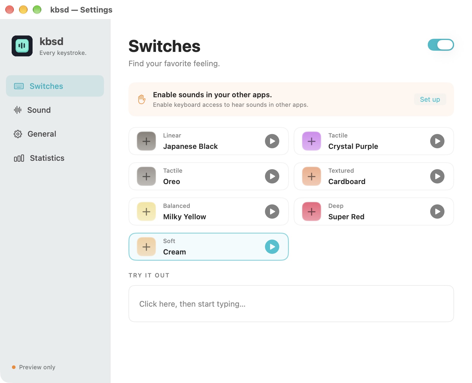This screenshot has height=383, width=472.
Task: Click the gear icon beside General
Action: coord(18,134)
